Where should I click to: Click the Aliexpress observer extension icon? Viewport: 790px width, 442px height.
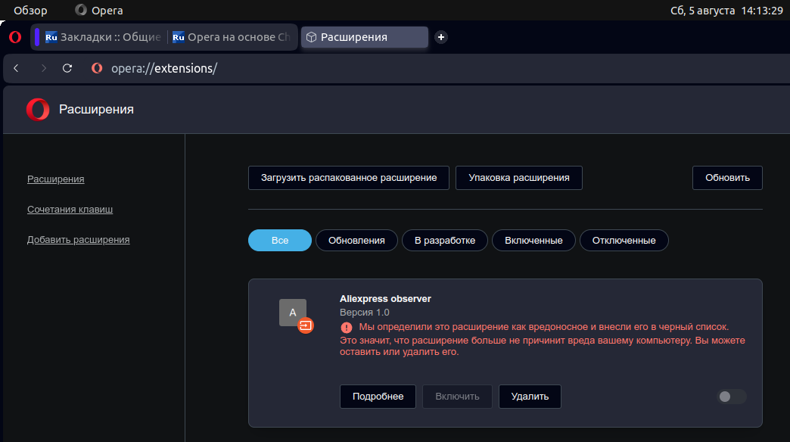293,313
